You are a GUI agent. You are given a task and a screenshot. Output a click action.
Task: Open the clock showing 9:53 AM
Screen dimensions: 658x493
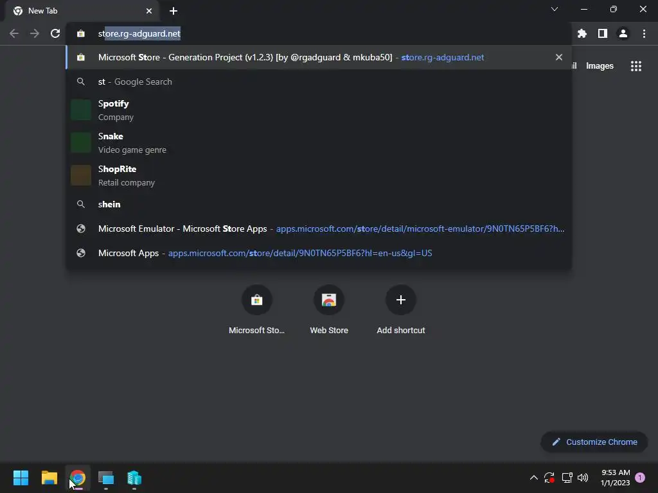(615, 478)
